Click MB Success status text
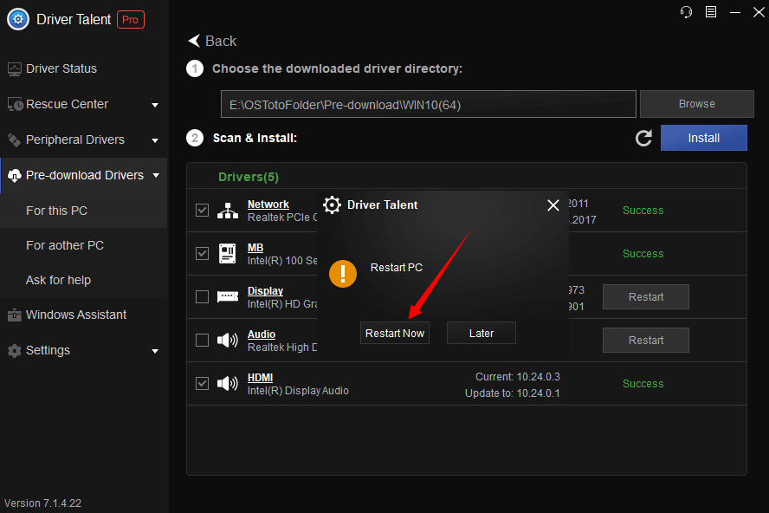The height and width of the screenshot is (513, 769). (643, 253)
